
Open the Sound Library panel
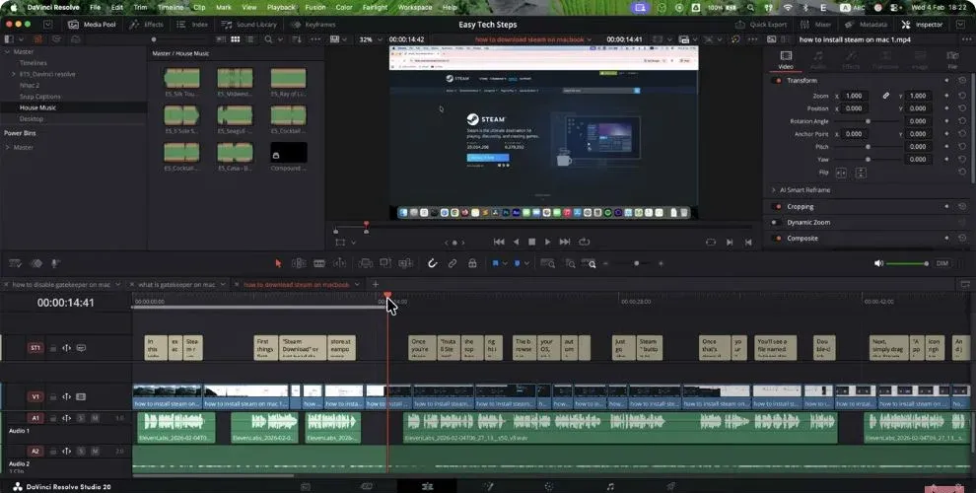pyautogui.click(x=249, y=25)
